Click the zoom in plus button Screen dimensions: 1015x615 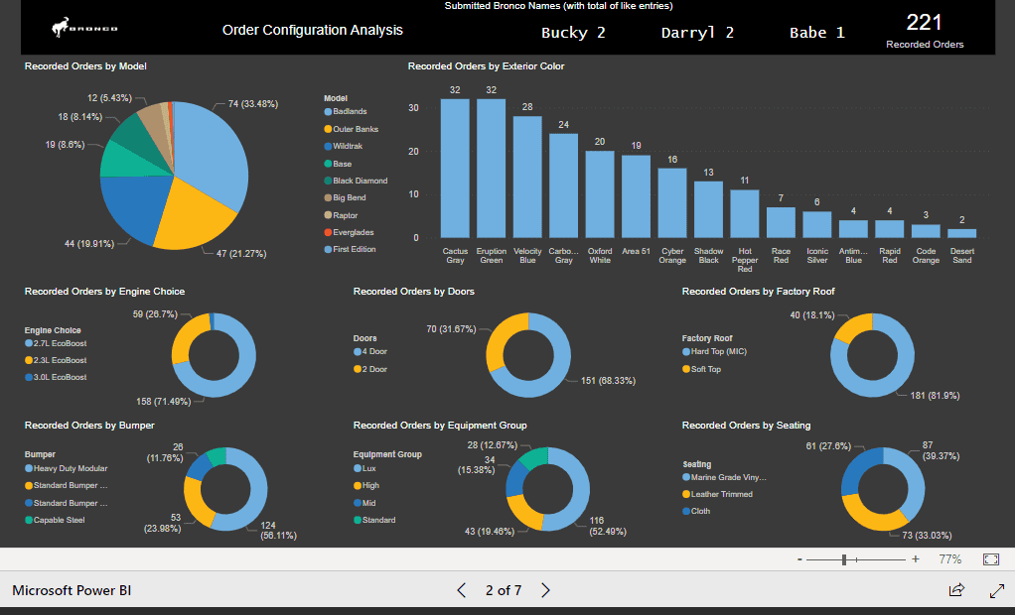(916, 559)
